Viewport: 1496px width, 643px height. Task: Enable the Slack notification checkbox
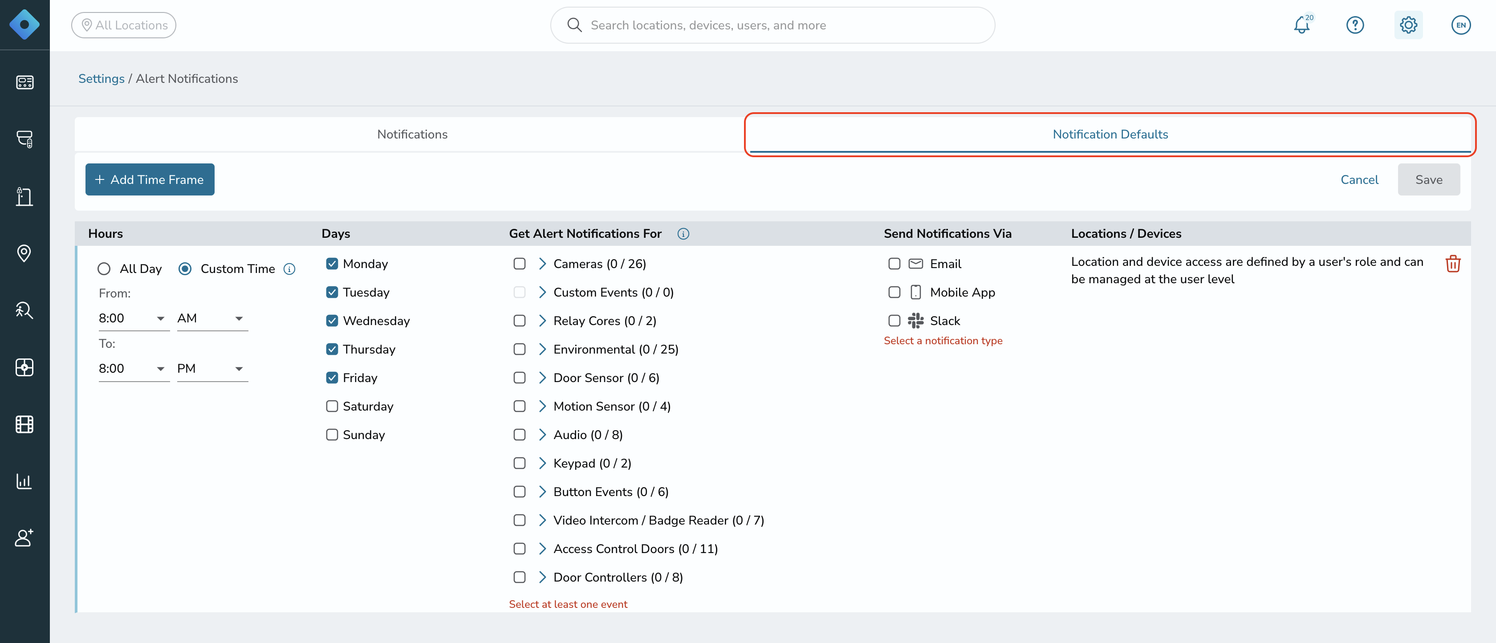coord(894,321)
